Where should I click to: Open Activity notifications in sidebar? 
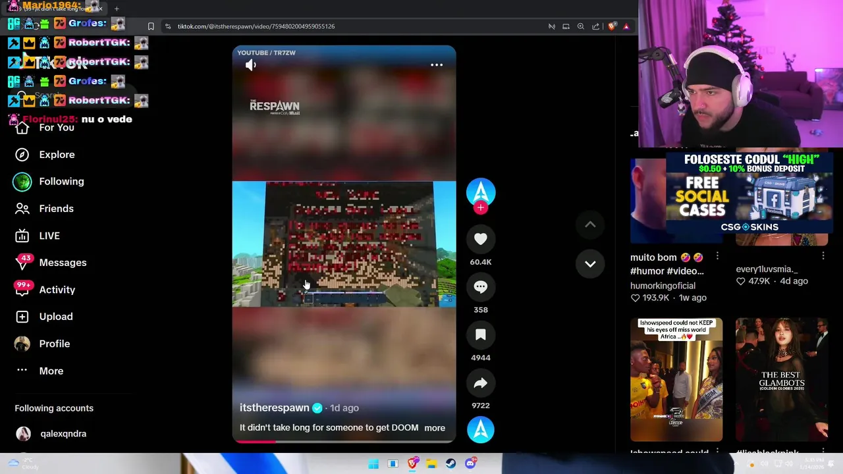tap(57, 290)
